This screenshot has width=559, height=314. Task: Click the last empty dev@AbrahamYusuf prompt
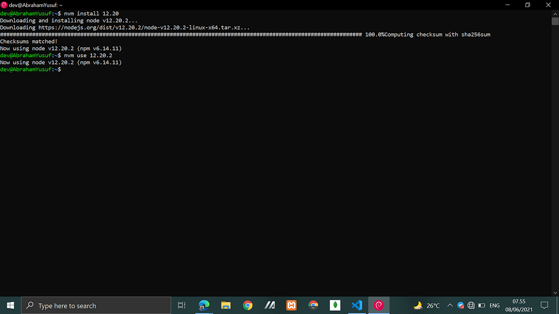31,69
